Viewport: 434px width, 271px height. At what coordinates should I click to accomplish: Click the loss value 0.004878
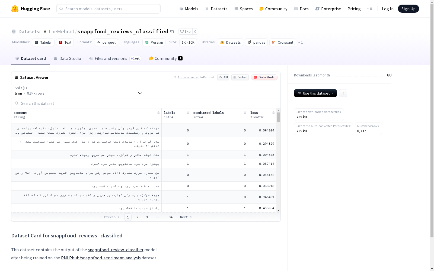266,155
